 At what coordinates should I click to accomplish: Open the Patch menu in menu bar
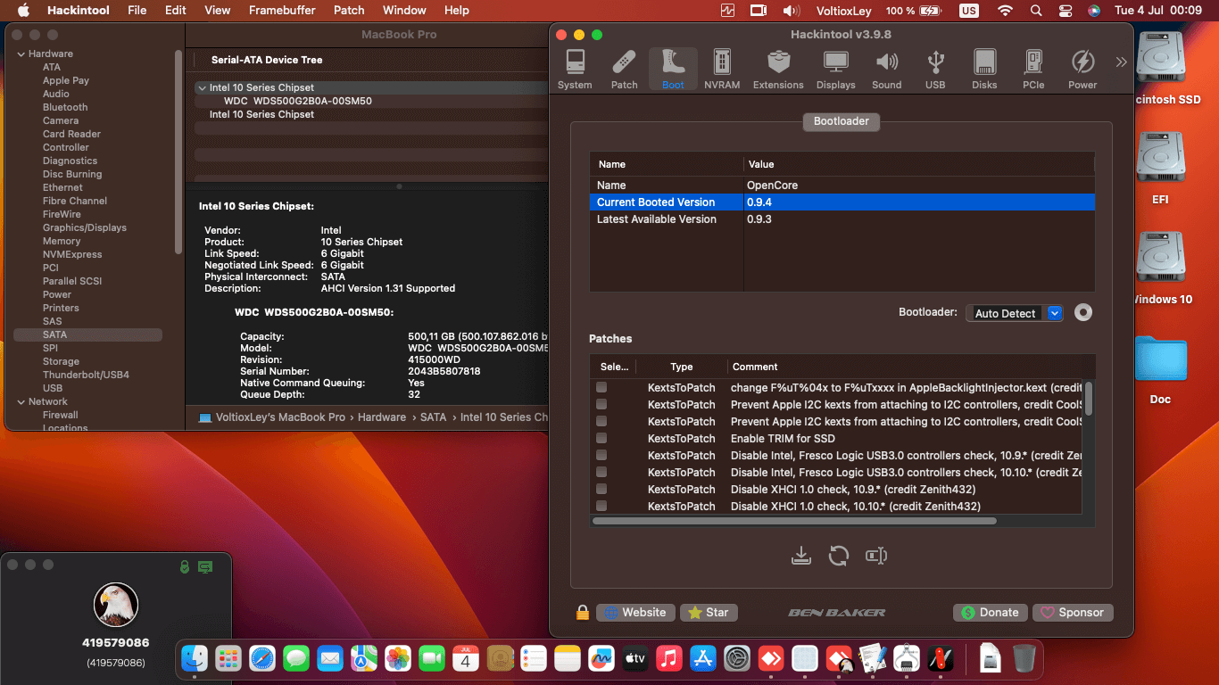[349, 10]
